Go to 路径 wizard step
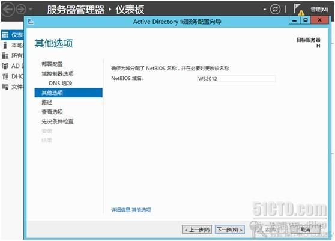Viewport: 335px width, 241px height. coord(47,102)
